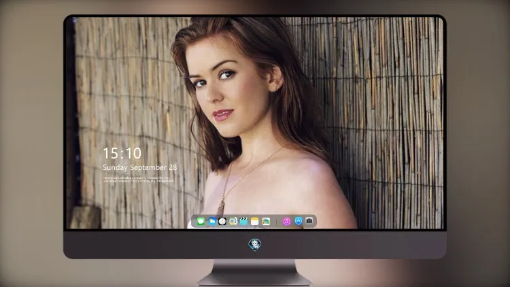The image size is (510, 287).
Task: Open the green Messages app in dock
Action: pos(201,221)
